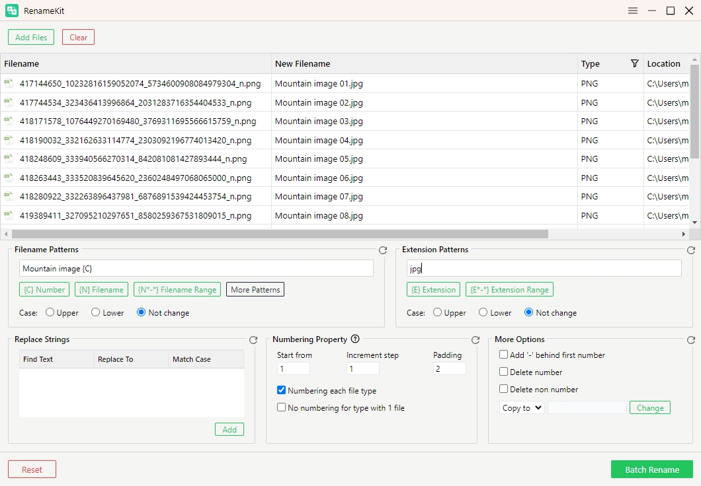Viewport: 701px width, 486px height.
Task: Select Lower case for extension patterns
Action: pyautogui.click(x=483, y=312)
